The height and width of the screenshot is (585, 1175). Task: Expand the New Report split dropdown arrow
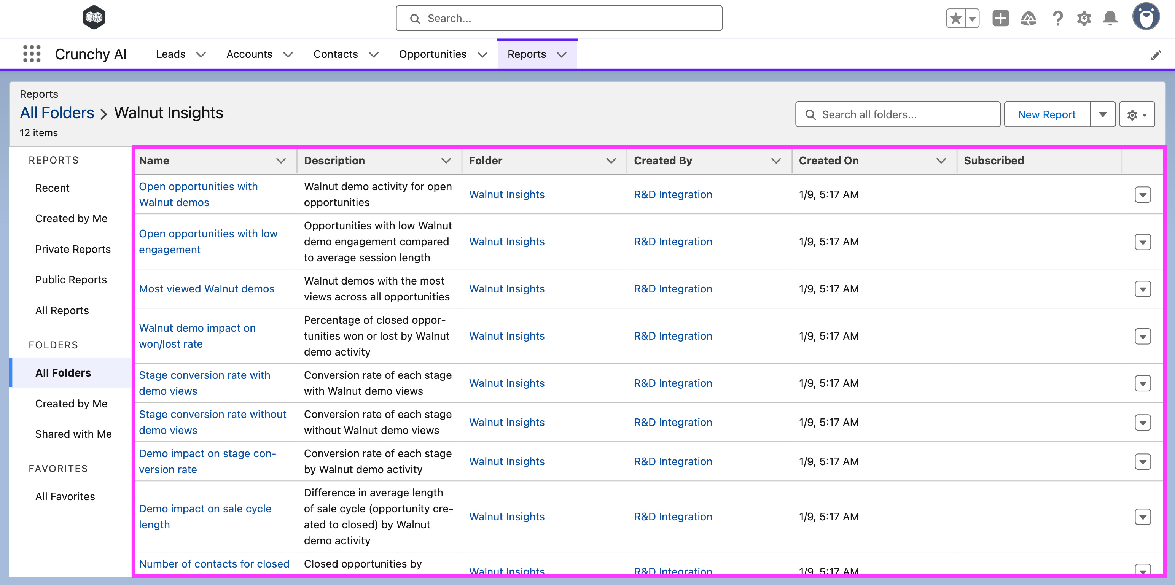coord(1102,114)
